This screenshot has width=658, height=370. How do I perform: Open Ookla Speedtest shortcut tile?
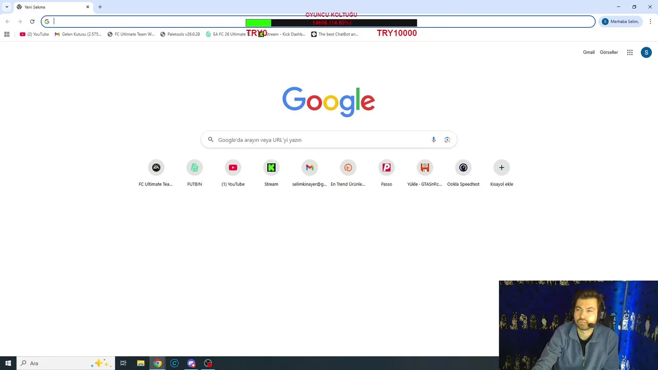(463, 173)
